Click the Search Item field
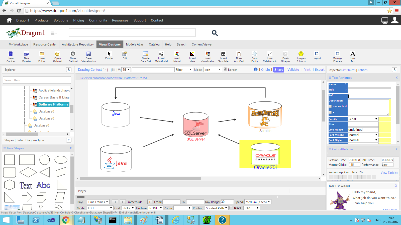This screenshot has width=401, height=225. coord(37,80)
